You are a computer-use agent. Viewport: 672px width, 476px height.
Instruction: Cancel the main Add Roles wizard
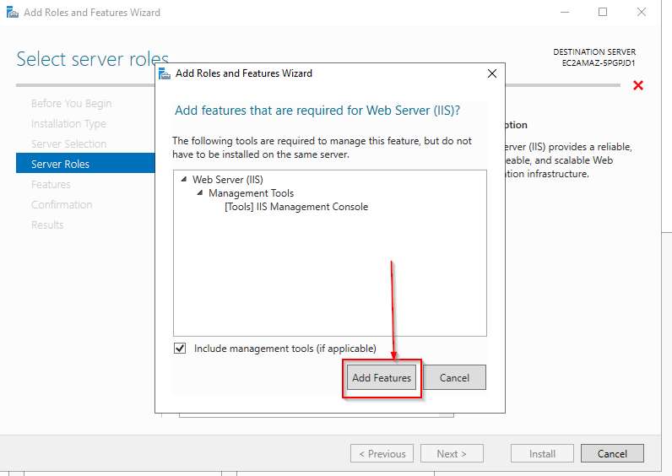[612, 453]
